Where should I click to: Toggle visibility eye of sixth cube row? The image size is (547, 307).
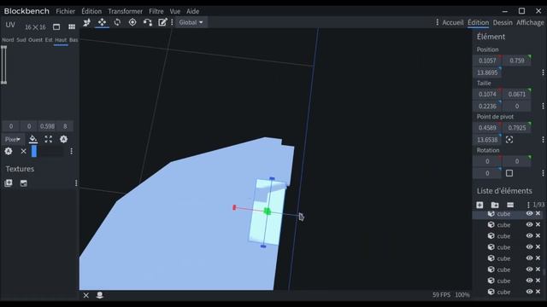click(x=529, y=269)
